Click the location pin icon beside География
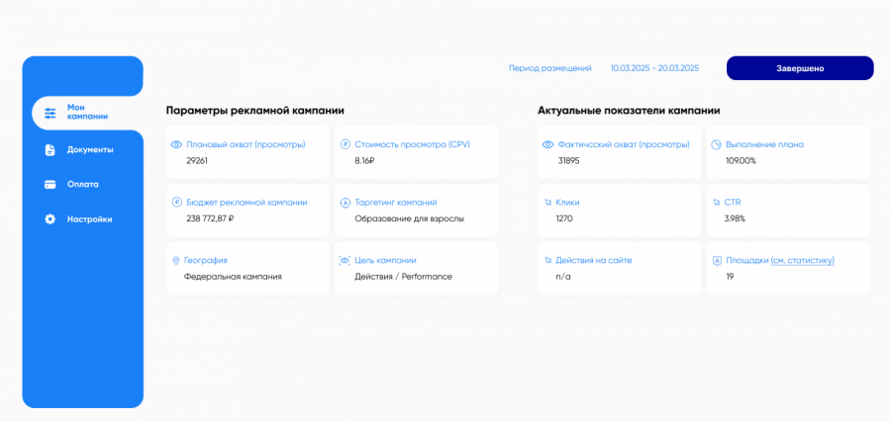The height and width of the screenshot is (422, 891). pos(176,260)
